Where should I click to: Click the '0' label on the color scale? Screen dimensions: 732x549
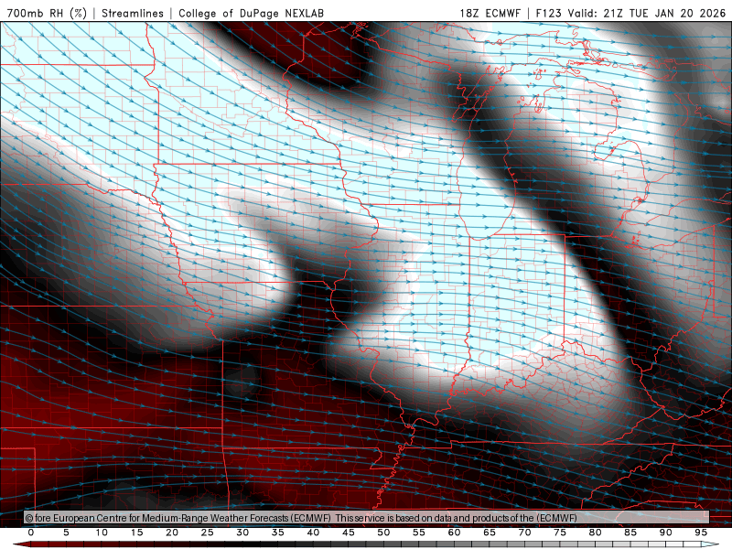click(x=31, y=533)
